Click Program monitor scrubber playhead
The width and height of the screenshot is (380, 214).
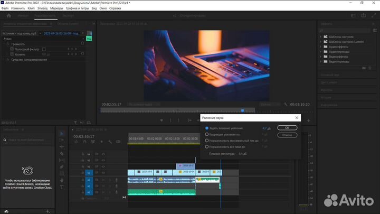(x=242, y=110)
